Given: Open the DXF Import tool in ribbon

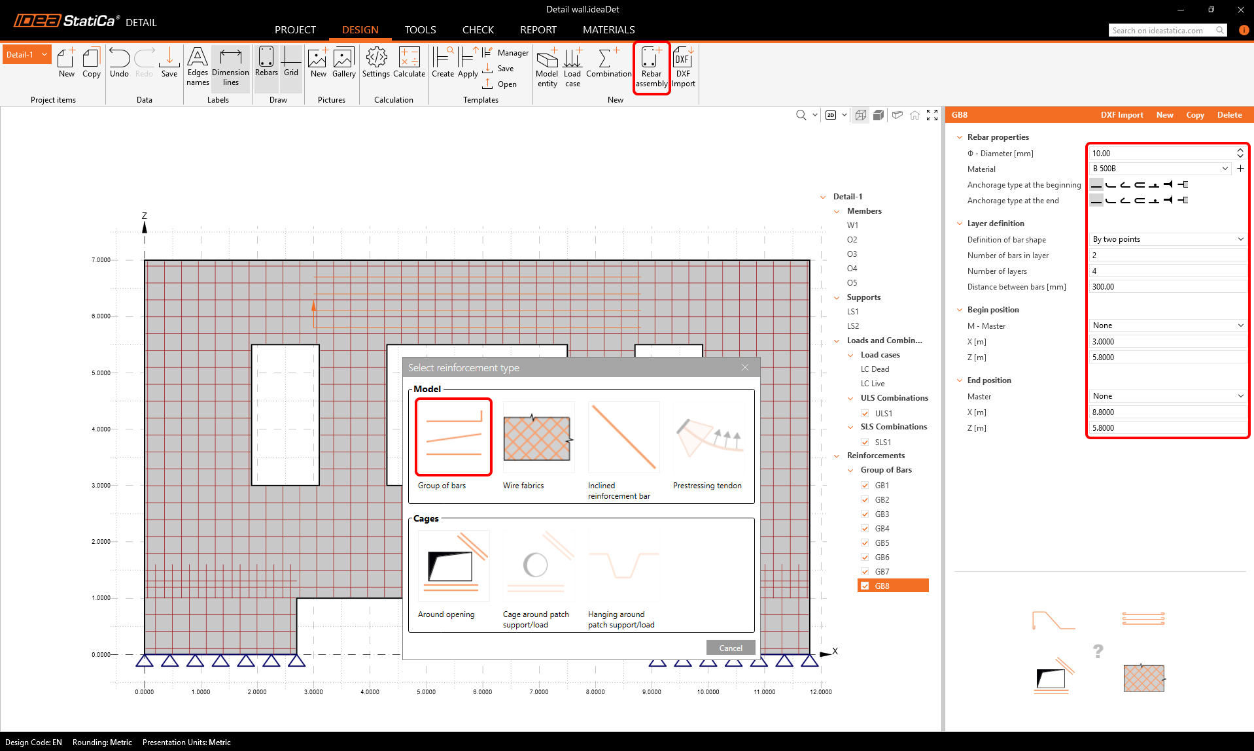Looking at the screenshot, I should point(683,67).
